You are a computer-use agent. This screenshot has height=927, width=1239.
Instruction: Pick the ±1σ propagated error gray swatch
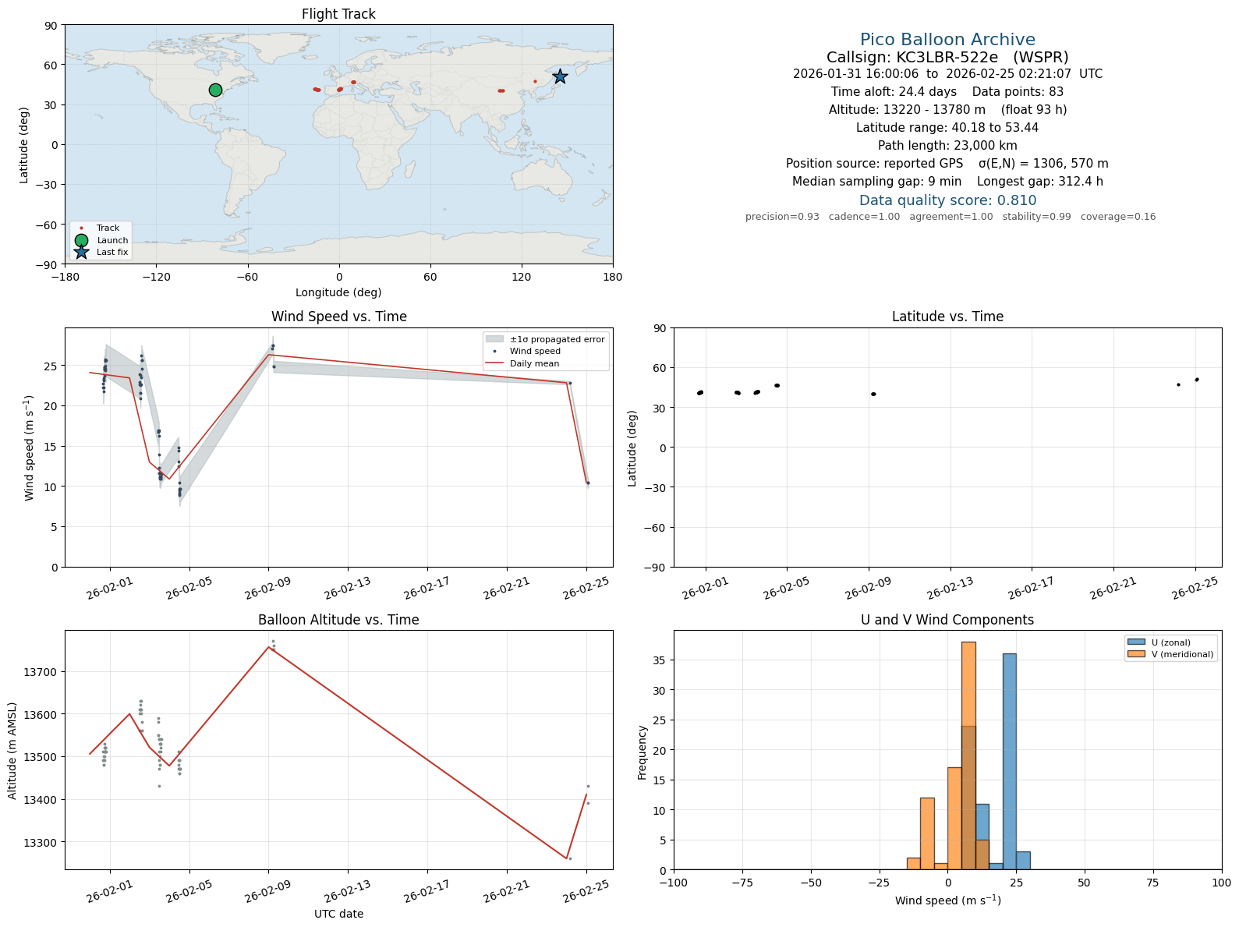pos(494,339)
